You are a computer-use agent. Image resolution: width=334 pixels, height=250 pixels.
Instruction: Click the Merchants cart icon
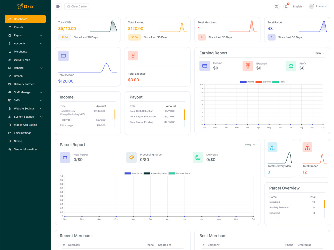[x=10, y=52]
